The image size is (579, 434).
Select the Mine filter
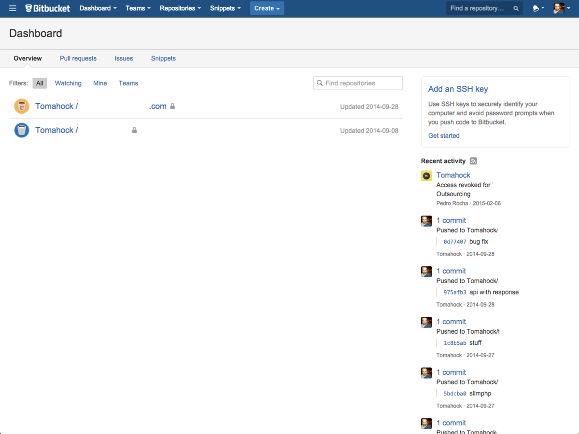(100, 83)
